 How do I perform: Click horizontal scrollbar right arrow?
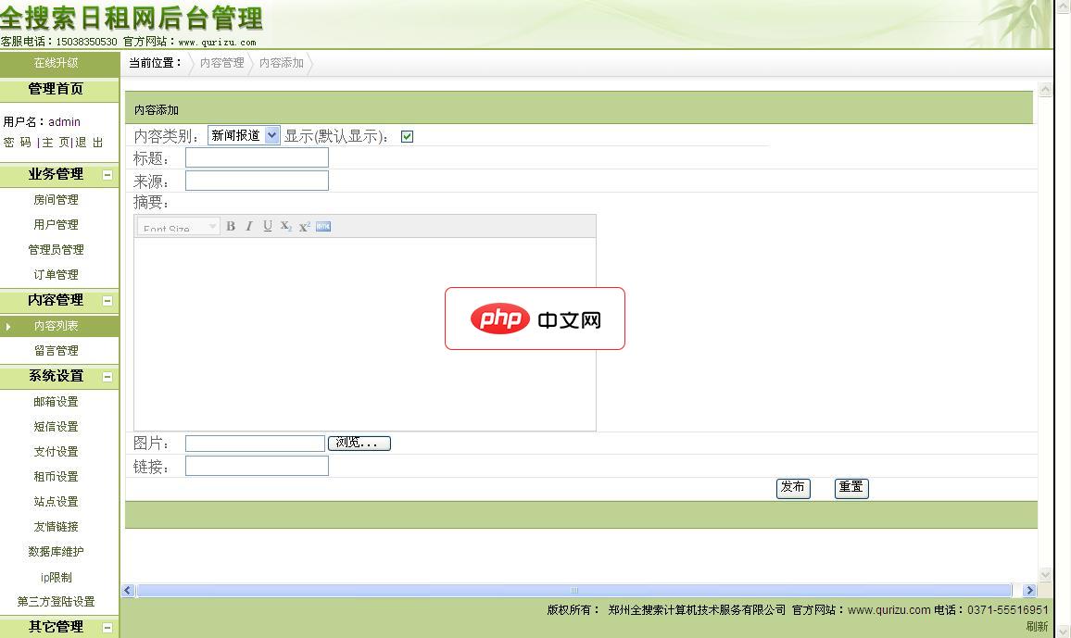1029,590
